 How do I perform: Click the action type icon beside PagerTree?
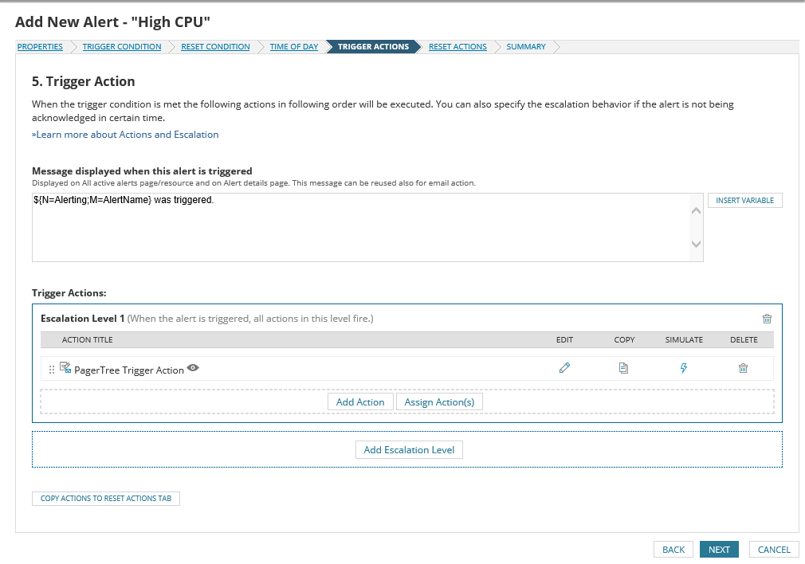pos(65,368)
